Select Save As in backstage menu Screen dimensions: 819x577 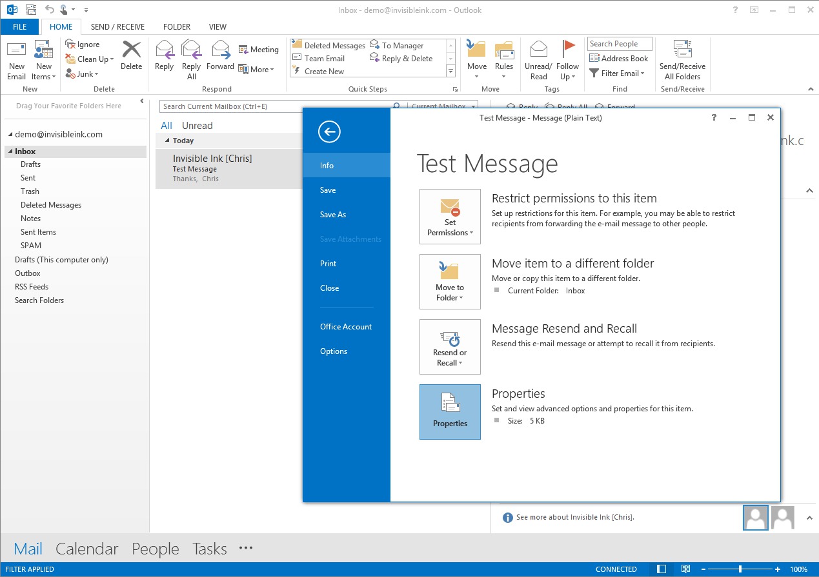pos(333,215)
